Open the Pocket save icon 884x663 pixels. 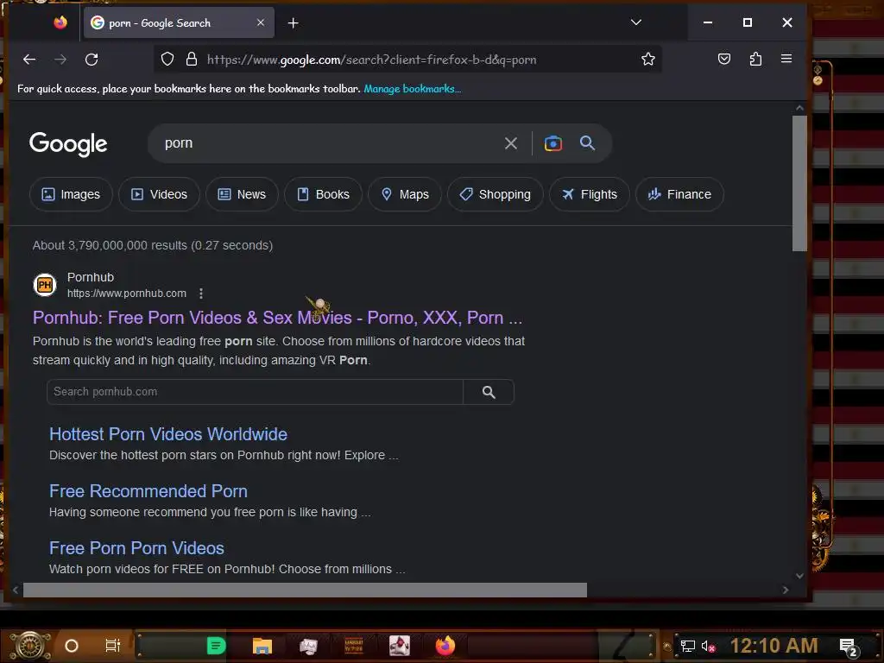pyautogui.click(x=724, y=59)
